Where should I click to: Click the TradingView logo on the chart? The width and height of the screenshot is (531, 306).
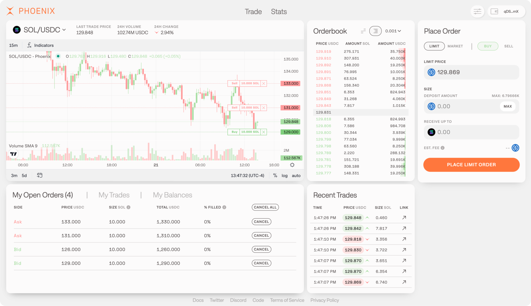[x=13, y=154]
